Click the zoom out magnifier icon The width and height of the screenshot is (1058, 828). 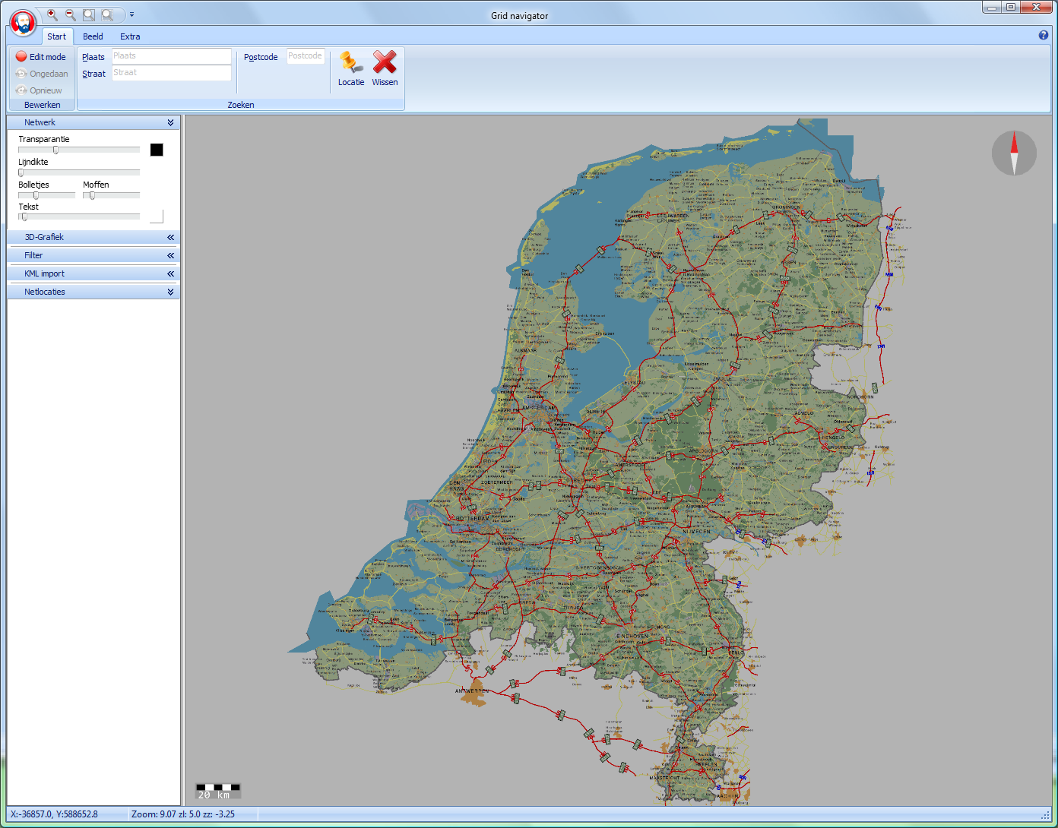70,14
